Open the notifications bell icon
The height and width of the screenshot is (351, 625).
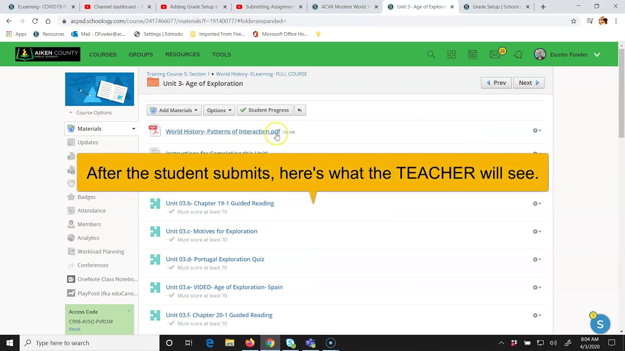(x=518, y=55)
